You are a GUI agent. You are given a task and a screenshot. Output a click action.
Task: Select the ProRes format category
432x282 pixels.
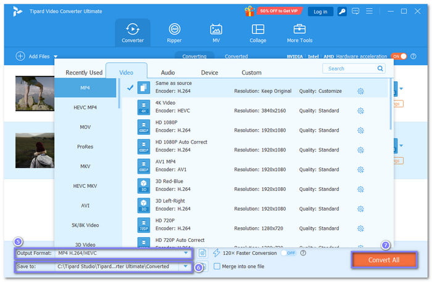pos(85,147)
